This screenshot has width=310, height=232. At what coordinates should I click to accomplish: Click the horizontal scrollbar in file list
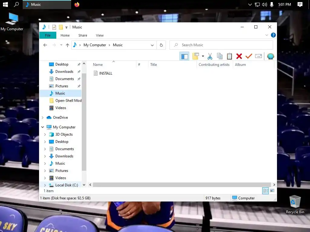pos(182,185)
